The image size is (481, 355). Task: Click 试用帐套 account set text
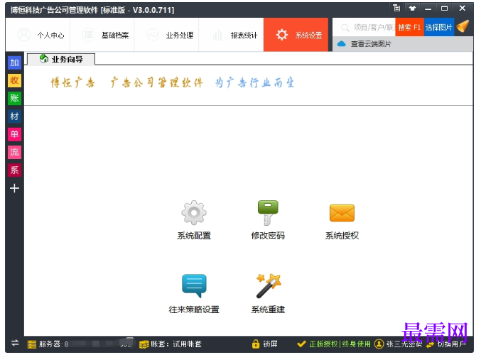[187, 344]
